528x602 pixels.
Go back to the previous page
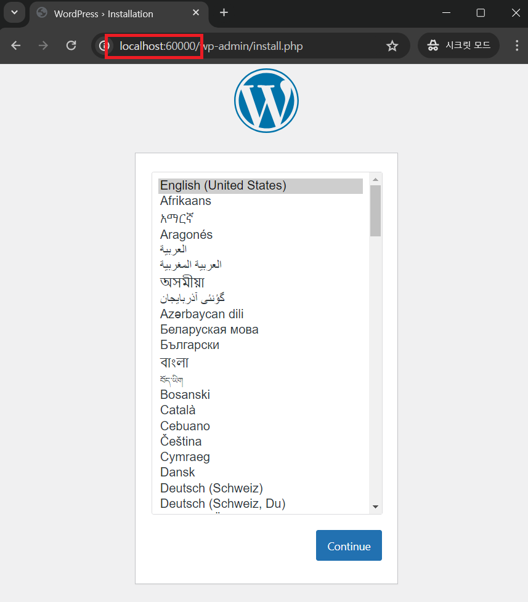[16, 46]
